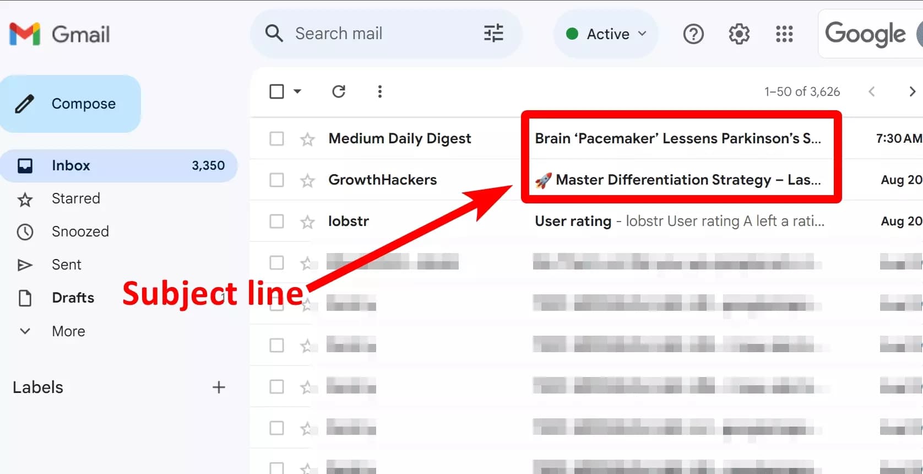Open the select dropdown arrow beside checkbox

point(297,91)
